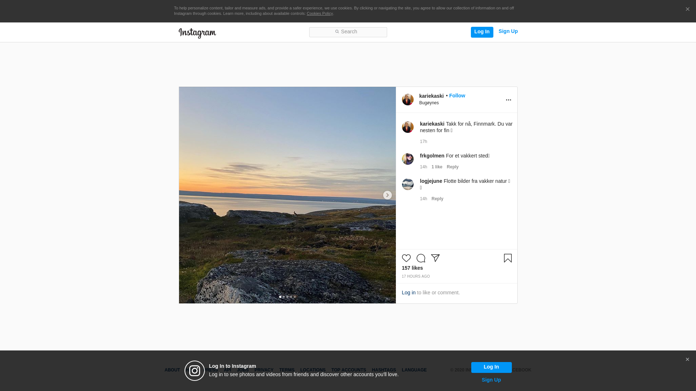Click the share paper plane icon
Viewport: 696px width, 391px height.
tap(435, 258)
